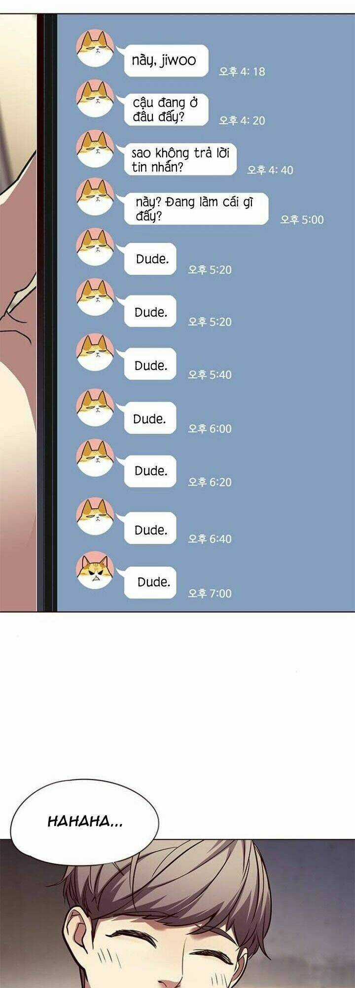Click the 오후 5:40 timestamp

coord(210,375)
